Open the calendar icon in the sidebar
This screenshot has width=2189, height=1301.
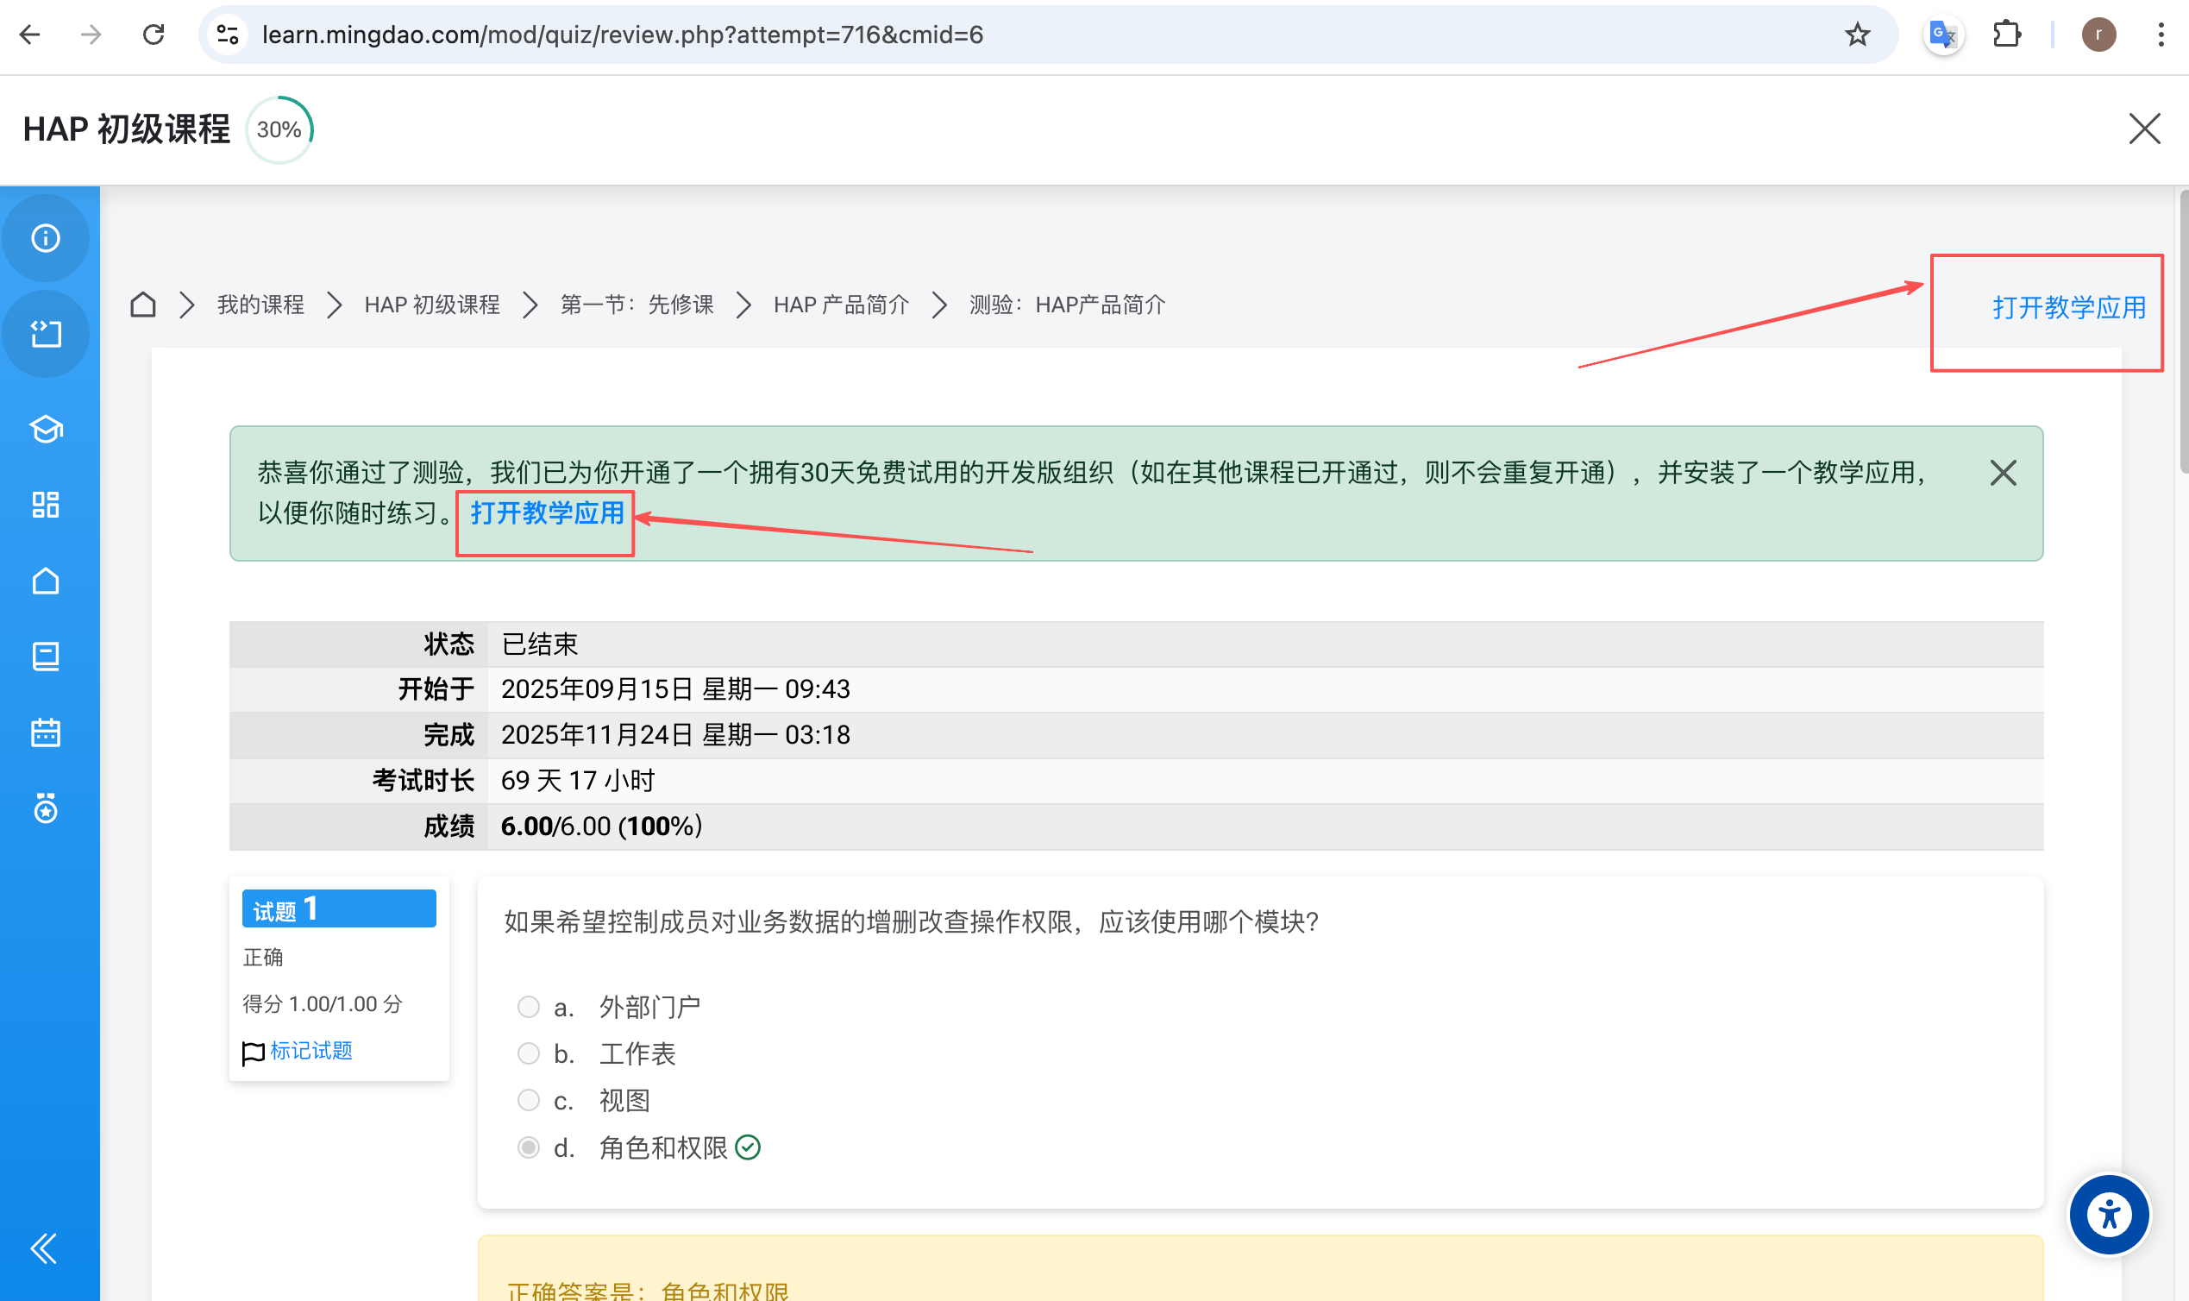click(46, 732)
